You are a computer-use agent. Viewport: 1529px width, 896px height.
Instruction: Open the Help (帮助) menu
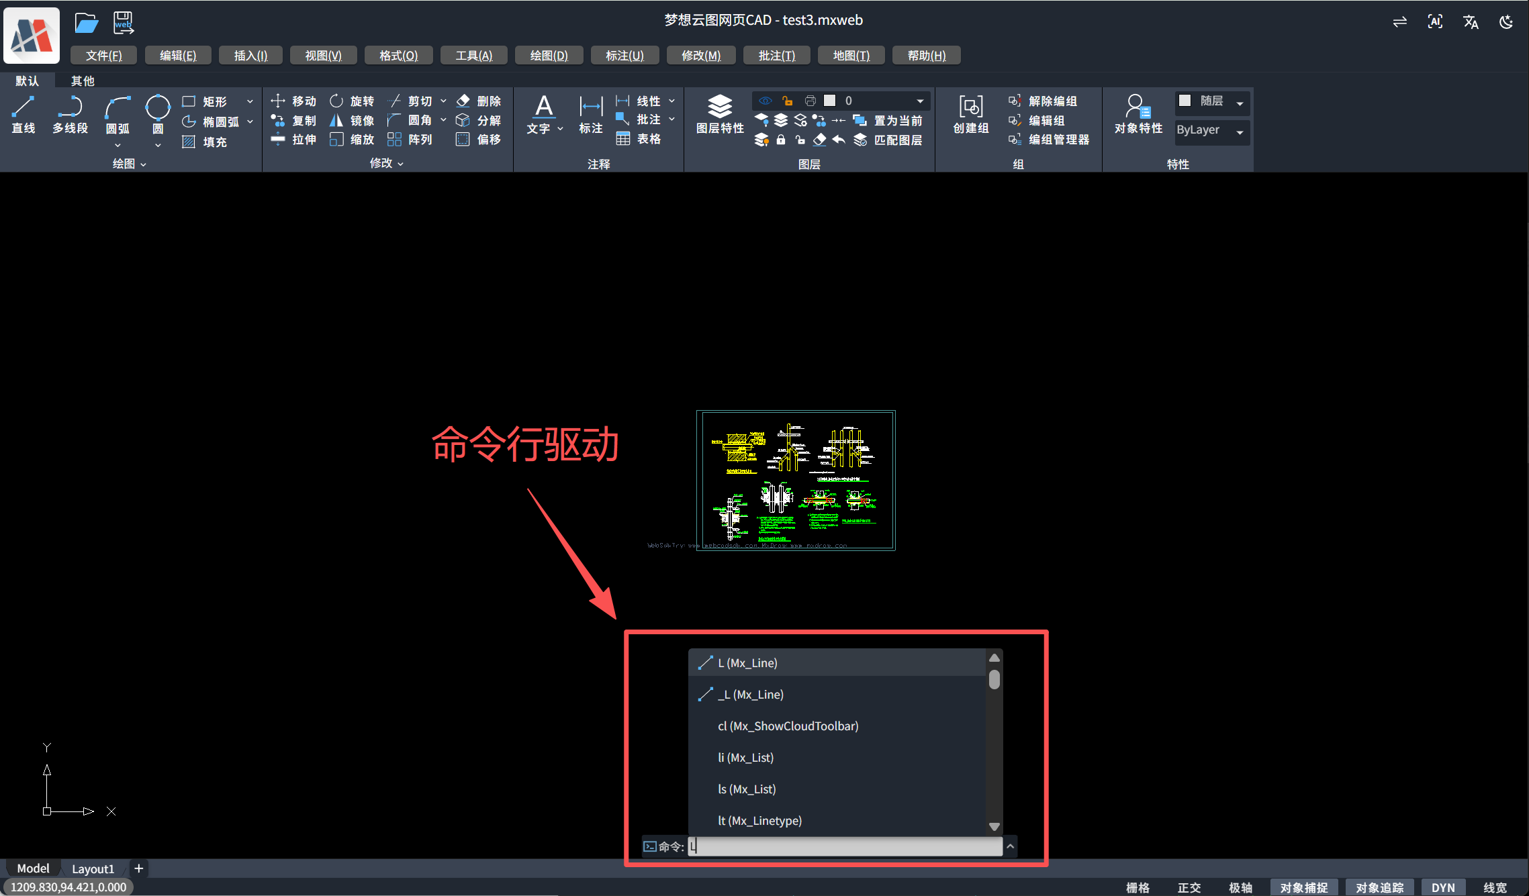tap(927, 55)
